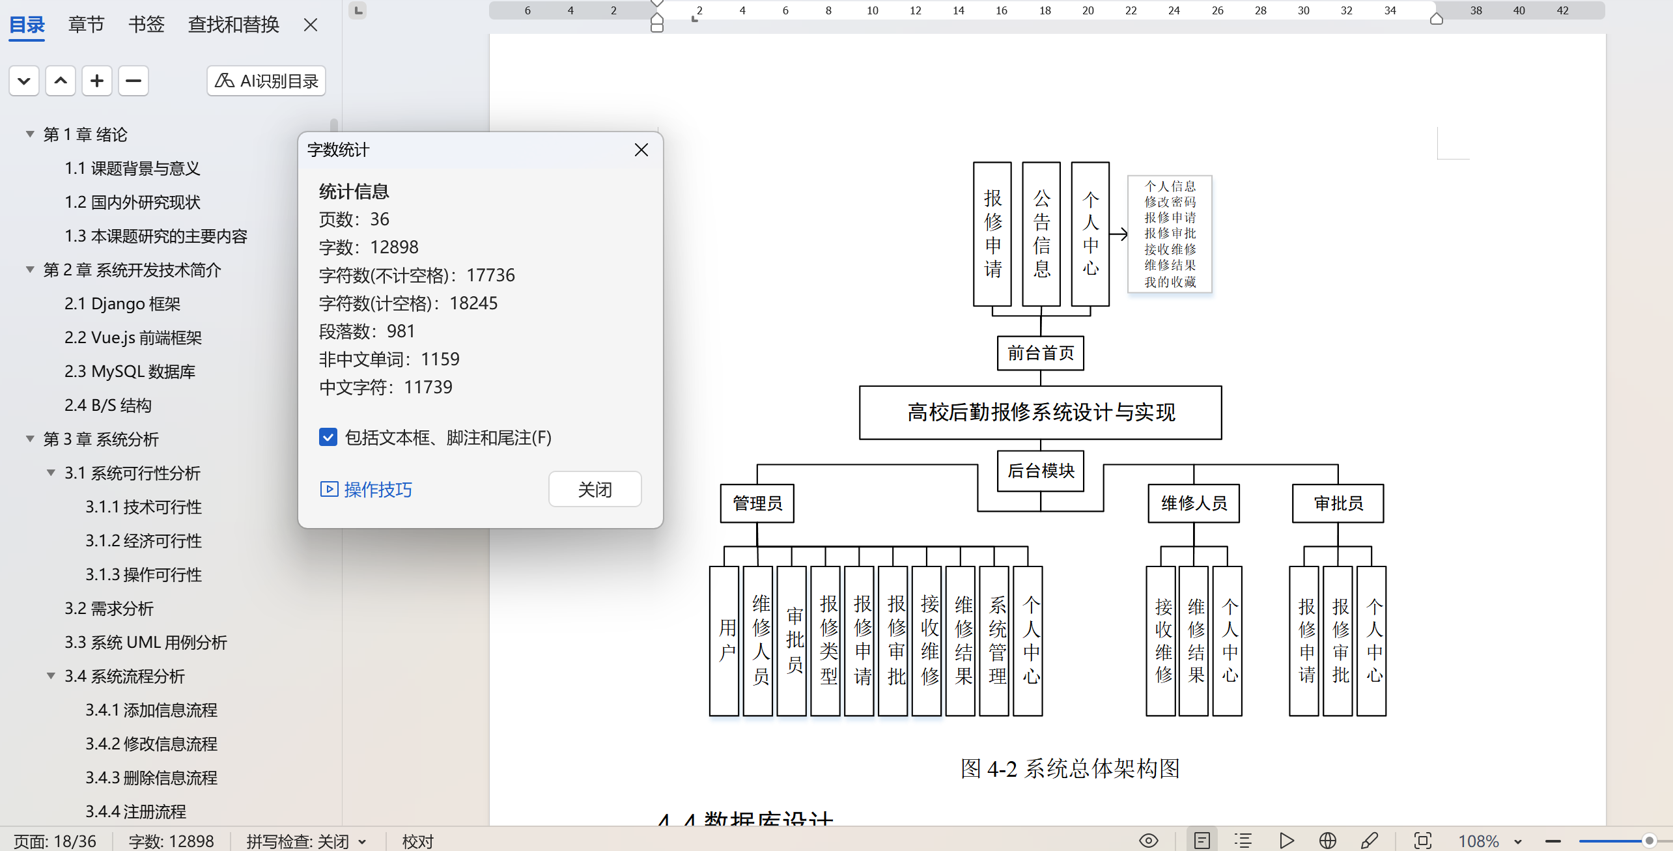Click the fit-page zoom icon

coord(1422,841)
